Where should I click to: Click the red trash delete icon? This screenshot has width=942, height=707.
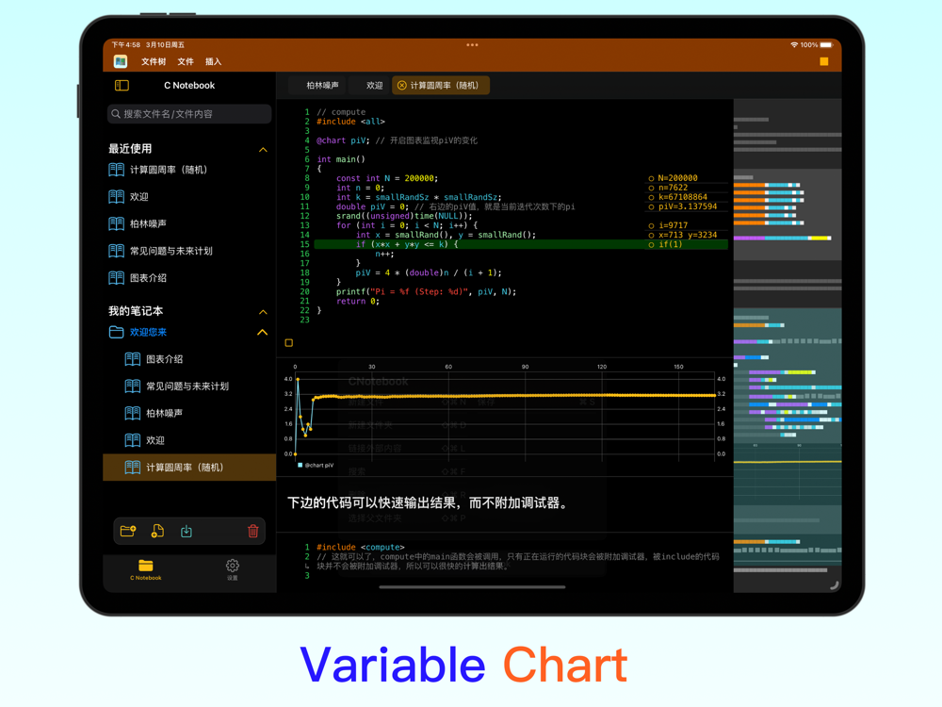point(252,531)
